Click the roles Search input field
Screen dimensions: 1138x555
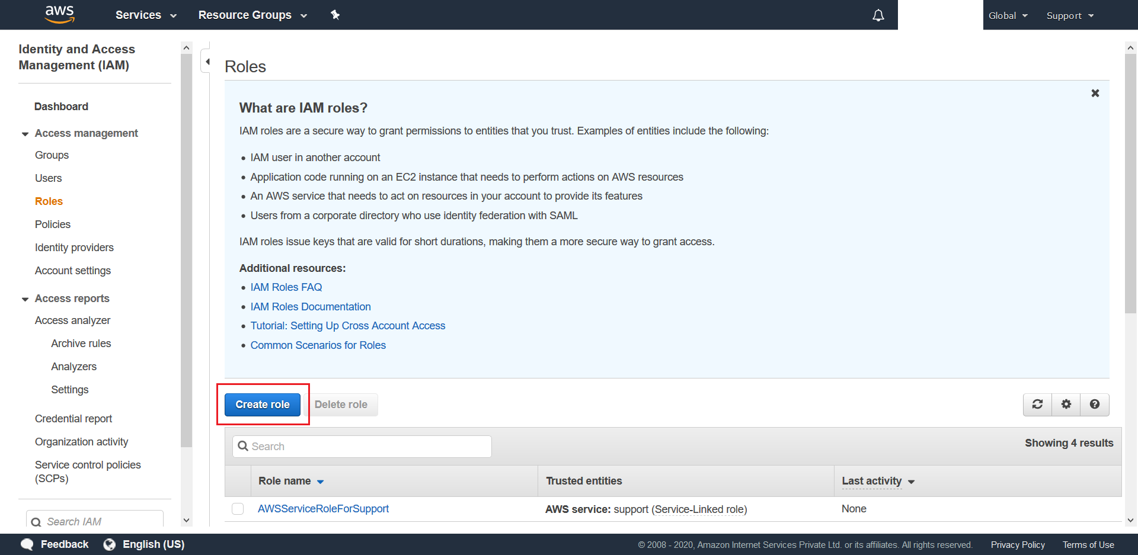362,447
